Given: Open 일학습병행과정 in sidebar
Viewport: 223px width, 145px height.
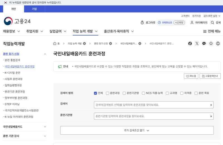Looking at the screenshot, I should (x=13, y=85).
